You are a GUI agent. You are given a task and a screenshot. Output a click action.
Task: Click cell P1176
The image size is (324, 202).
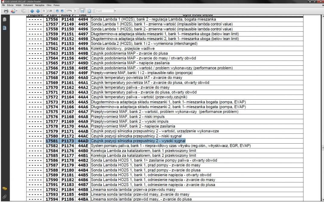coord(68,151)
